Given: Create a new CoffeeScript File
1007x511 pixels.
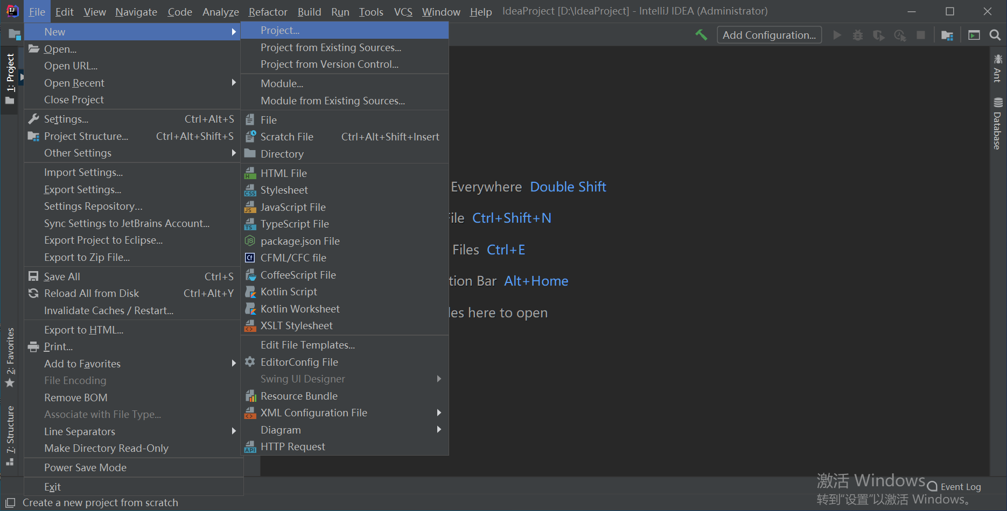Looking at the screenshot, I should [345, 275].
